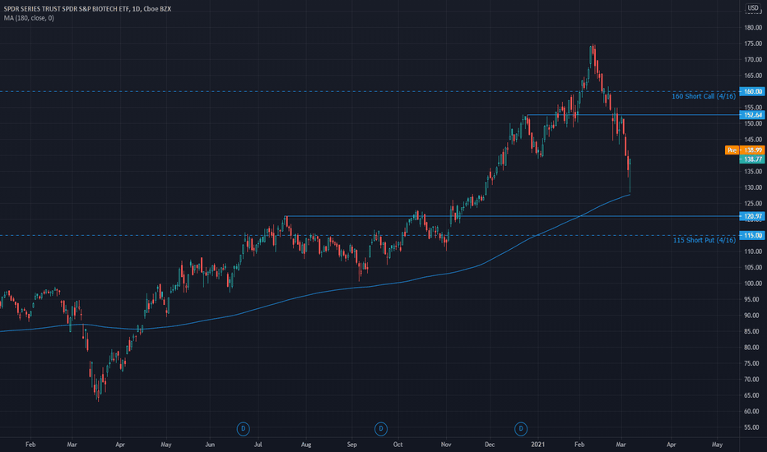
Task: Select the 160 Short Call (4/16) label
Action: pos(704,96)
